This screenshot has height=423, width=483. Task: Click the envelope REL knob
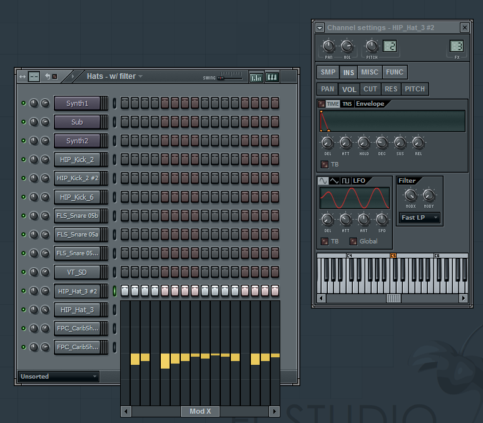418,143
